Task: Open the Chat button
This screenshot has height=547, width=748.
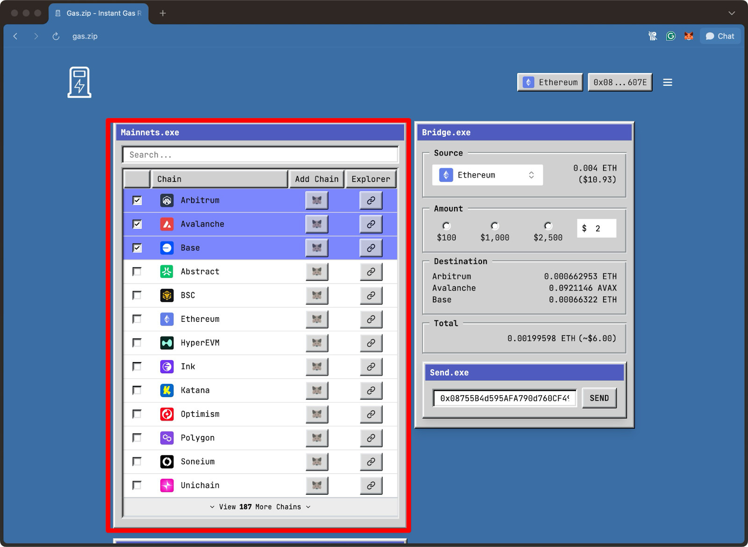Action: pos(720,36)
